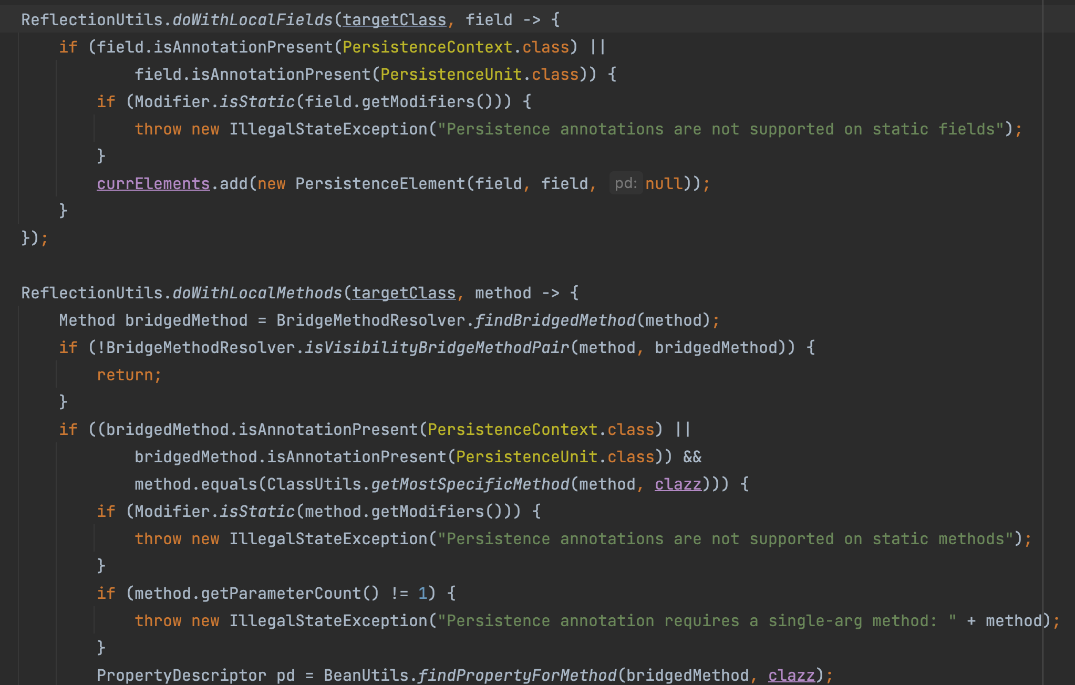Place cursor on doWithLocalMethods method name

click(x=257, y=293)
